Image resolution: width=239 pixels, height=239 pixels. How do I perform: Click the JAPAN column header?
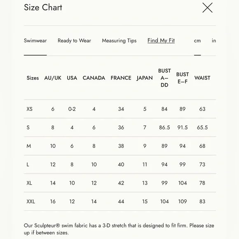[145, 78]
